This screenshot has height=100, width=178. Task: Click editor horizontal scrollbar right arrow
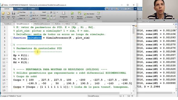[x=131, y=93]
